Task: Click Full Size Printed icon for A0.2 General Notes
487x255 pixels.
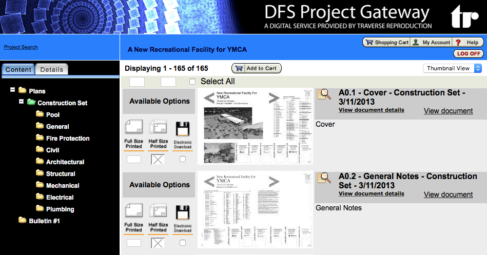Action: (x=134, y=210)
